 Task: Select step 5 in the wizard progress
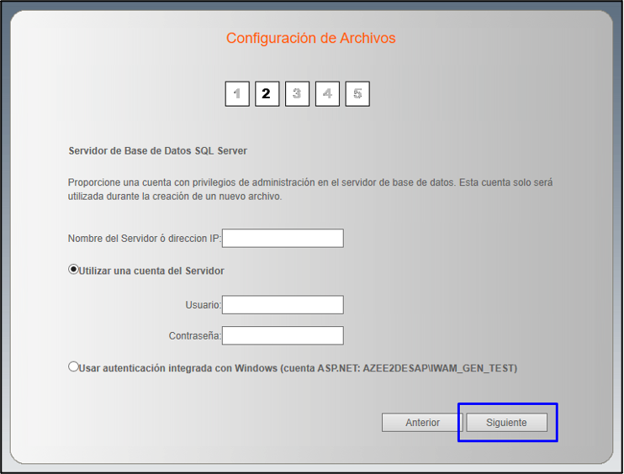(x=357, y=94)
